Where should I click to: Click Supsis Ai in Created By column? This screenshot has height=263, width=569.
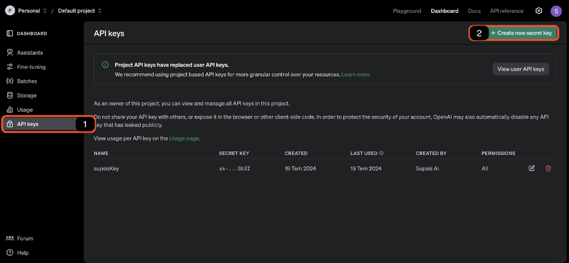tap(428, 169)
